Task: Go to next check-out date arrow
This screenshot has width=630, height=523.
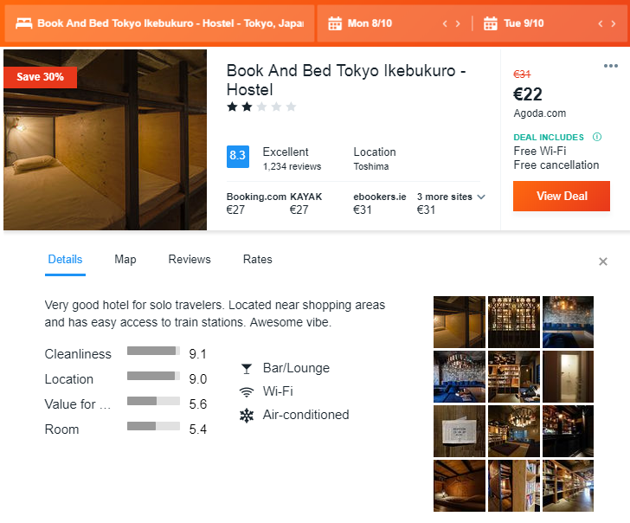Action: coord(613,23)
